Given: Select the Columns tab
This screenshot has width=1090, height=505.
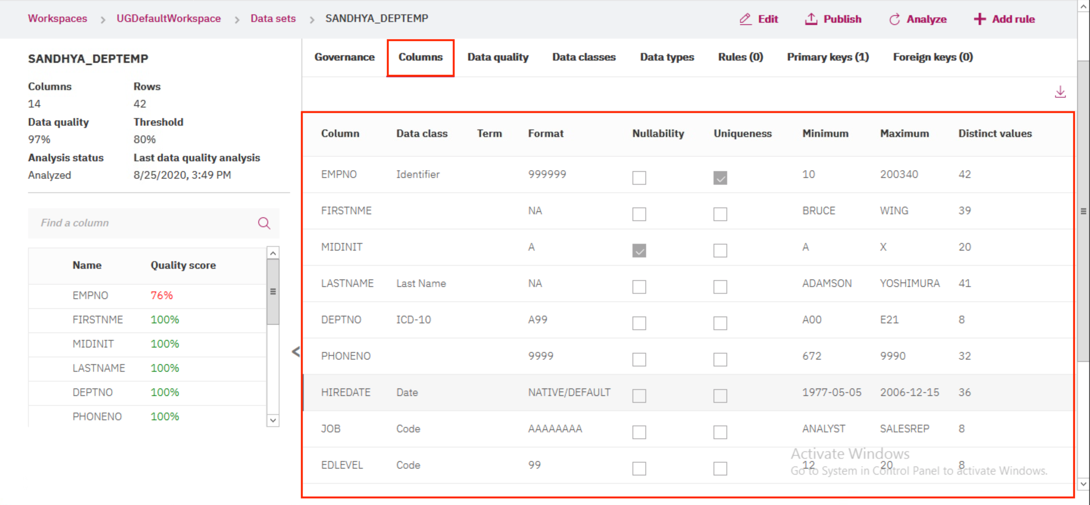Looking at the screenshot, I should tap(420, 57).
